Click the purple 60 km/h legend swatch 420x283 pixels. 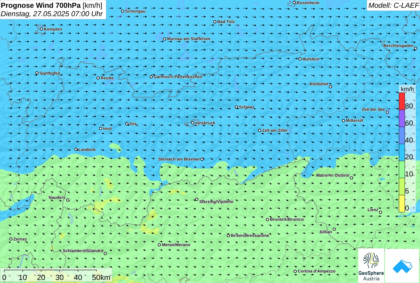(402, 118)
